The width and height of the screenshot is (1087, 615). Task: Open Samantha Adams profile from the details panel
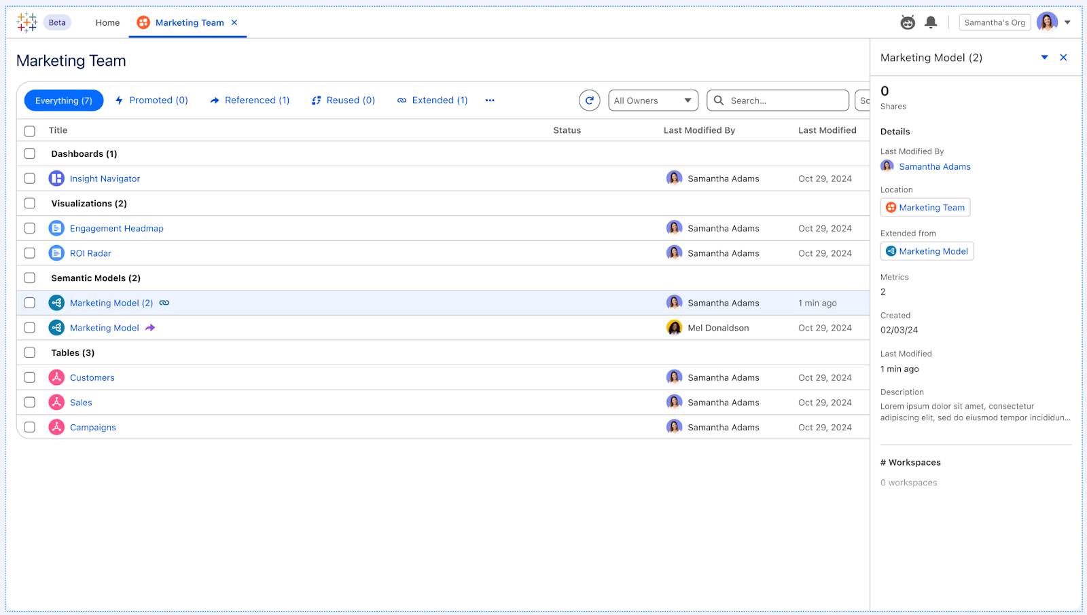pos(934,166)
